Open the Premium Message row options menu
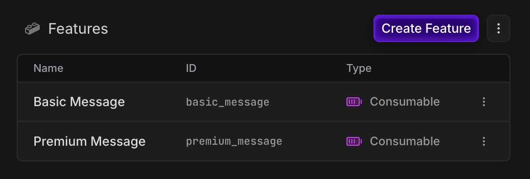 point(484,141)
